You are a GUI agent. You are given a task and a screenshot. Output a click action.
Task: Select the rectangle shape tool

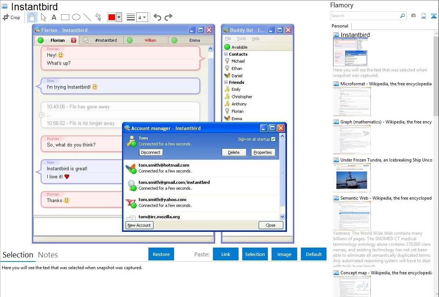pos(65,17)
